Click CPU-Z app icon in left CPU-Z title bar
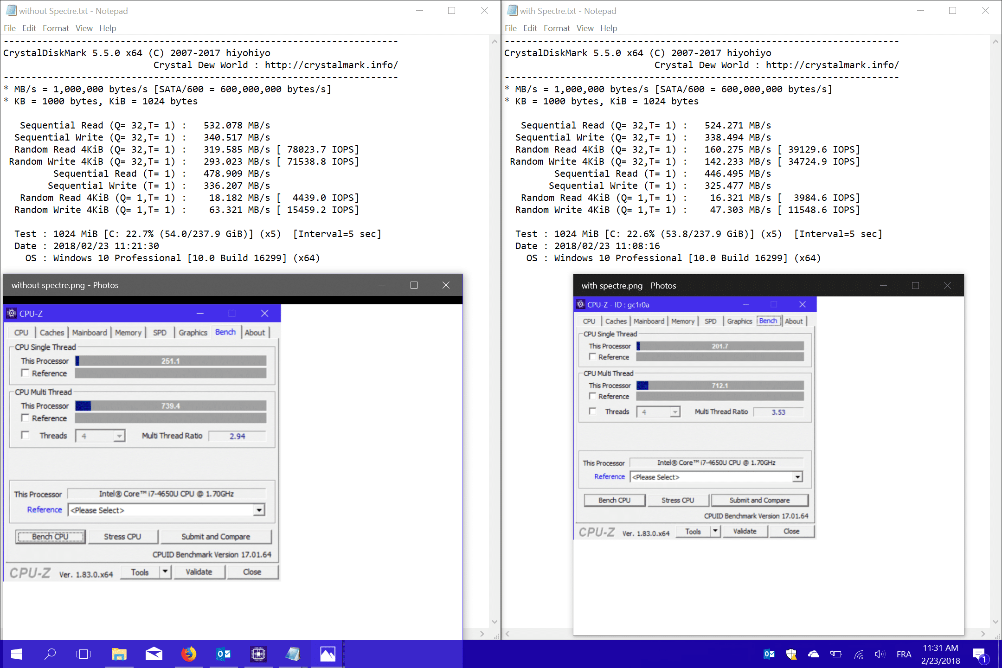The image size is (1002, 668). pos(12,313)
